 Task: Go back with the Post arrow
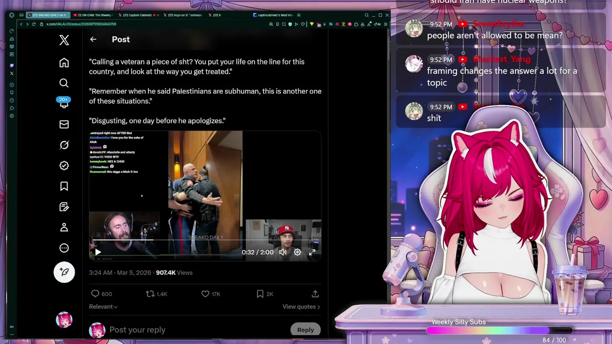[93, 40]
